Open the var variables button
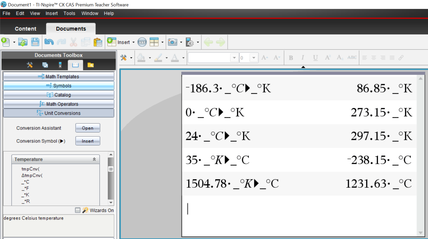The width and height of the screenshot is (428, 239). (x=142, y=42)
